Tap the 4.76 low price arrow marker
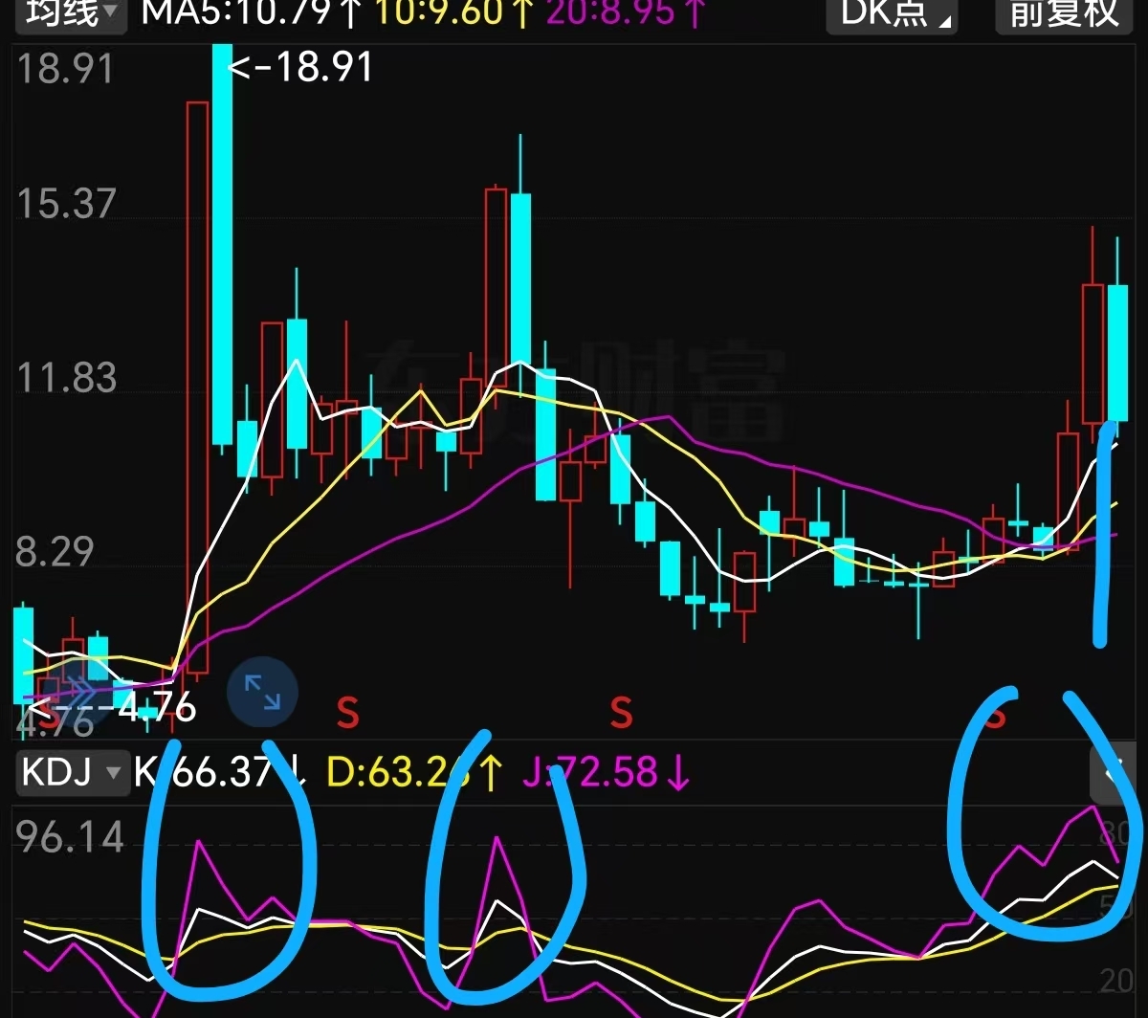The image size is (1148, 1018). pyautogui.click(x=113, y=709)
